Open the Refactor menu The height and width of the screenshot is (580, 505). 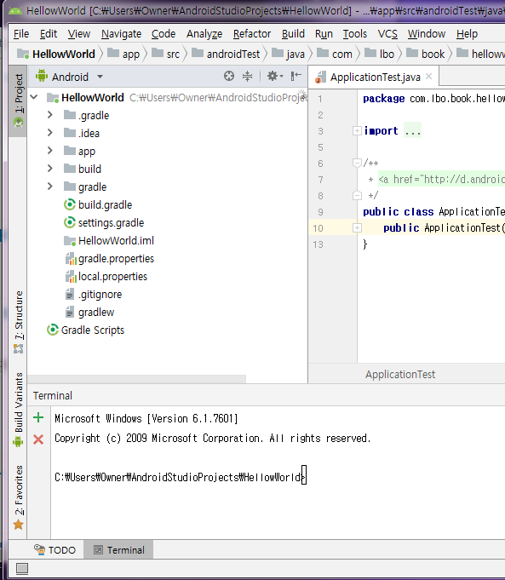(252, 34)
